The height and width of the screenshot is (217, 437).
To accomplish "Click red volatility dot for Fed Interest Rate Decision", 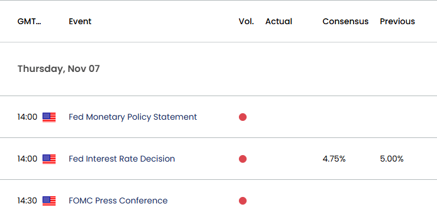I will tap(243, 159).
